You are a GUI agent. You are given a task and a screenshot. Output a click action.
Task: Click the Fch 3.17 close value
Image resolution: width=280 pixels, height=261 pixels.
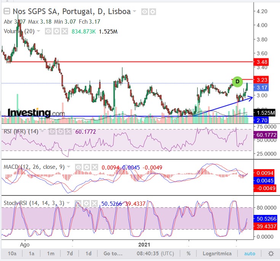pos(90,22)
